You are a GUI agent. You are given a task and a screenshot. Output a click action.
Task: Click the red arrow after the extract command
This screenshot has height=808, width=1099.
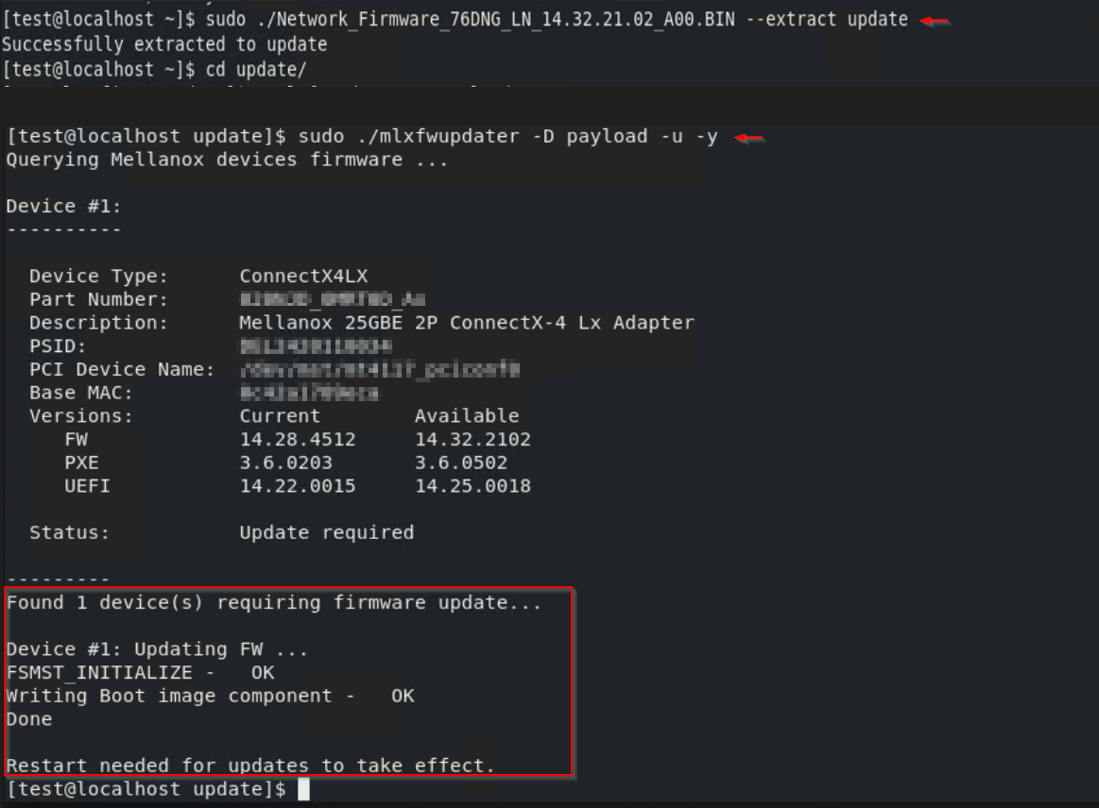coord(935,22)
